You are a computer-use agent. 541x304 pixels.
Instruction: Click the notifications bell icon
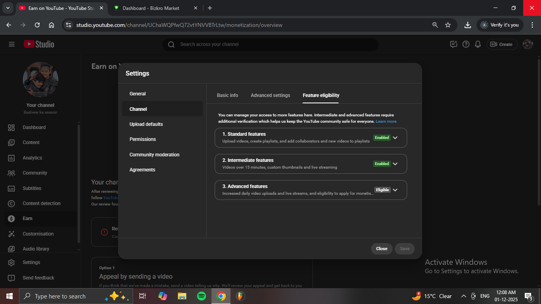point(478,44)
